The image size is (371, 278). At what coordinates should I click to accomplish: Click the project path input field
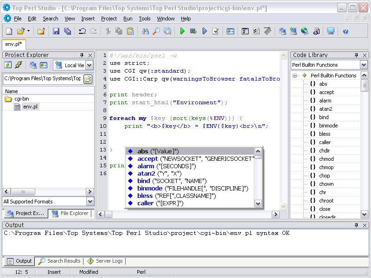(x=43, y=79)
